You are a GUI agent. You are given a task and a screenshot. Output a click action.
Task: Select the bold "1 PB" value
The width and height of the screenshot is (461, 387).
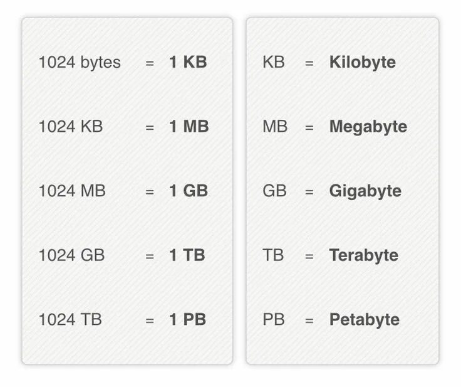(187, 320)
